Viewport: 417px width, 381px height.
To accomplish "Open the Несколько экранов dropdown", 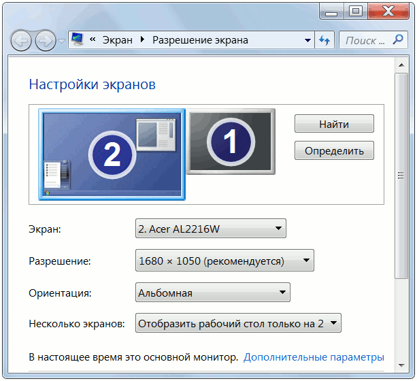I will click(238, 323).
